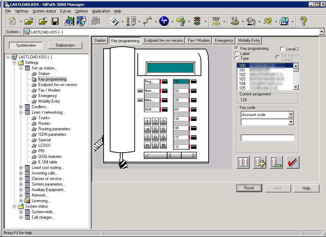This screenshot has height=237, width=326.
Task: Expand the Cordless tree node
Action: [21, 107]
